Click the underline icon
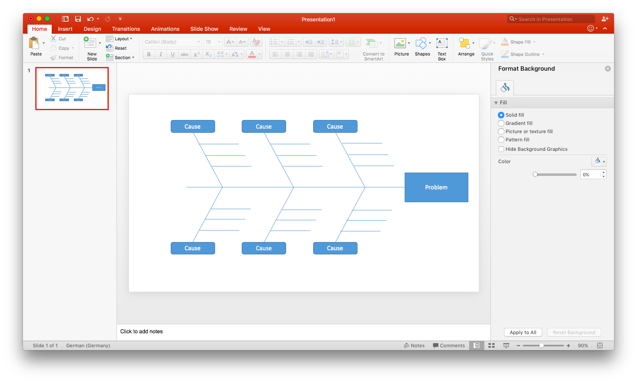This screenshot has height=383, width=637. pyautogui.click(x=172, y=54)
